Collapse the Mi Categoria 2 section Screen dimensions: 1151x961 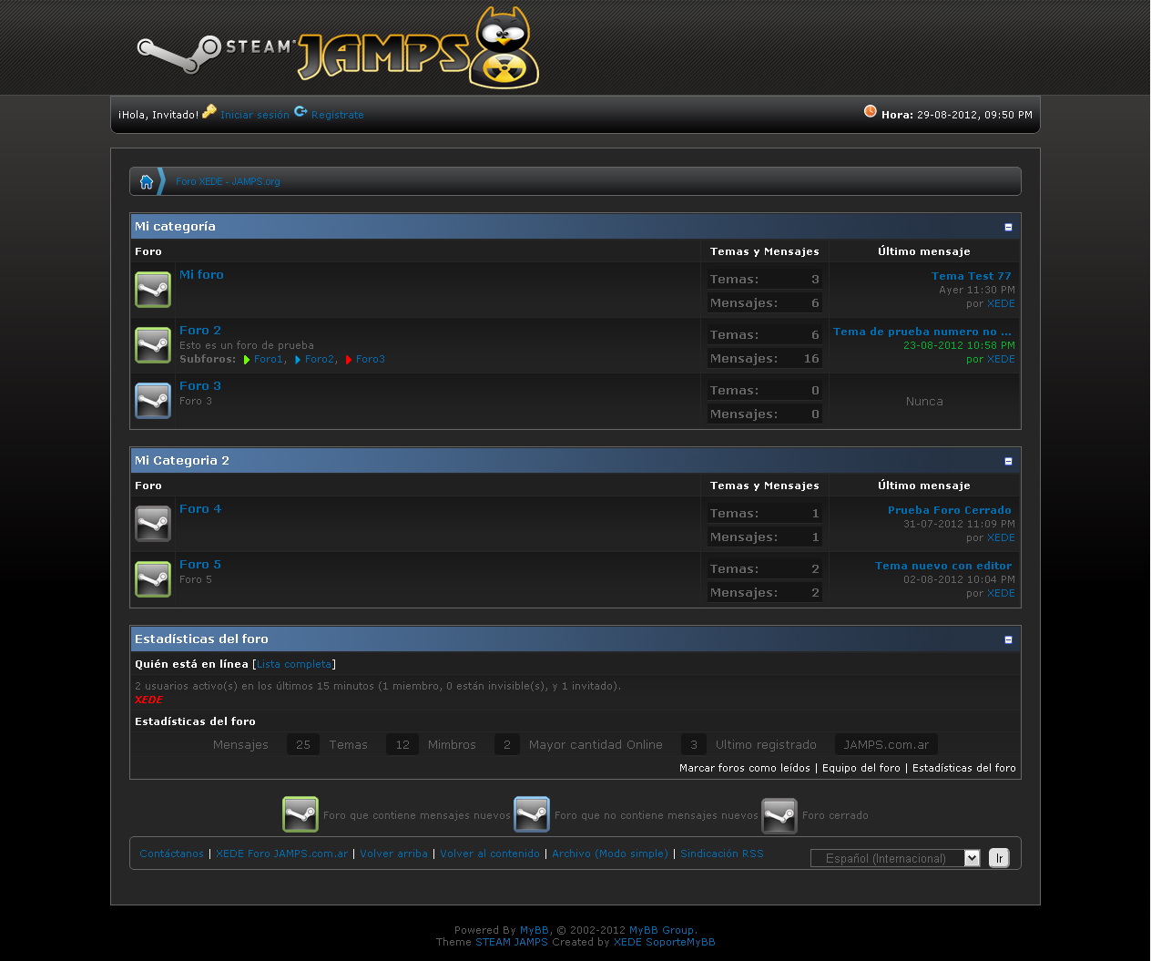[1008, 461]
